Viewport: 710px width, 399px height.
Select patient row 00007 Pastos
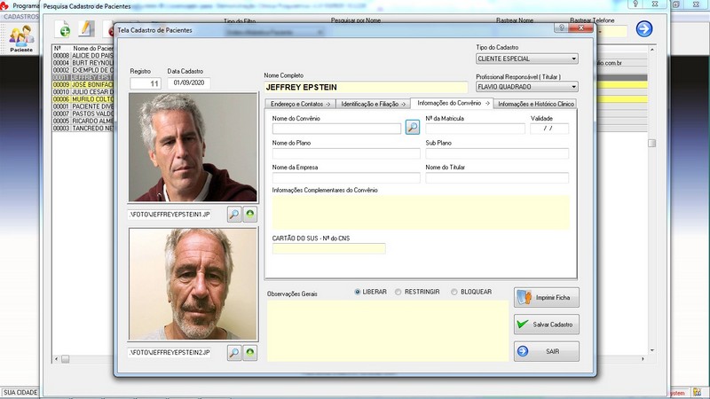click(83, 113)
